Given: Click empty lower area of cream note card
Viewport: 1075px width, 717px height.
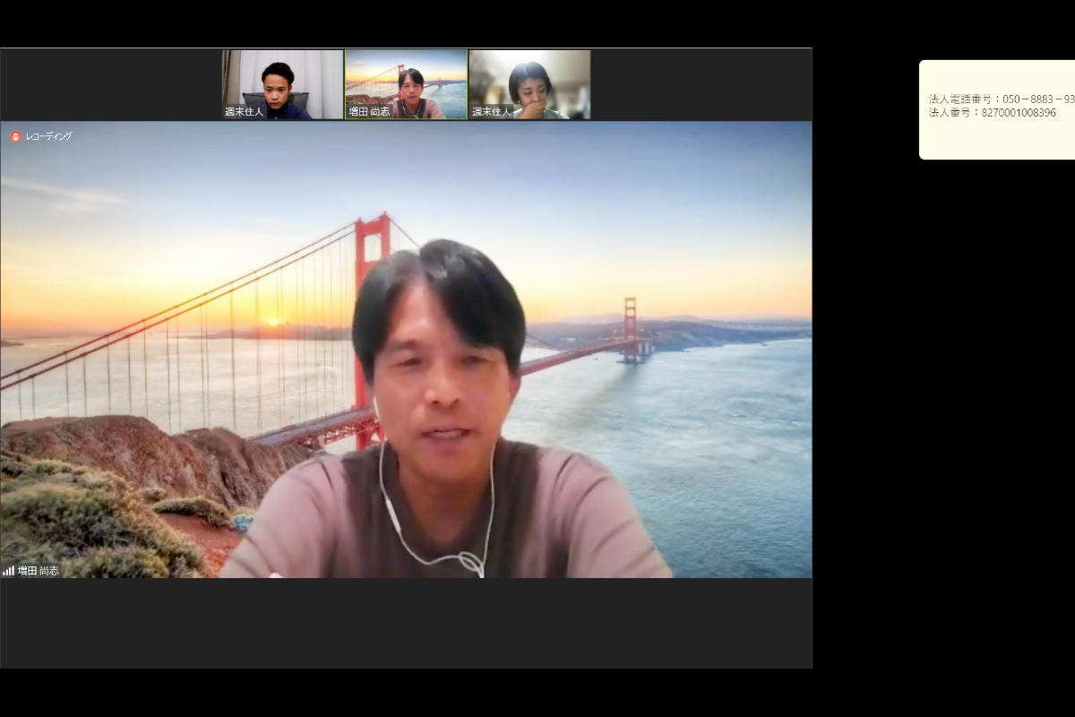Looking at the screenshot, I should tap(996, 142).
